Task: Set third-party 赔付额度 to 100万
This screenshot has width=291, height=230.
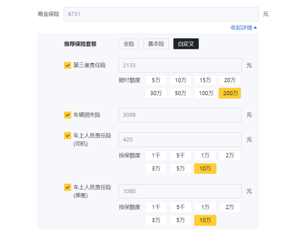Action: pyautogui.click(x=205, y=93)
